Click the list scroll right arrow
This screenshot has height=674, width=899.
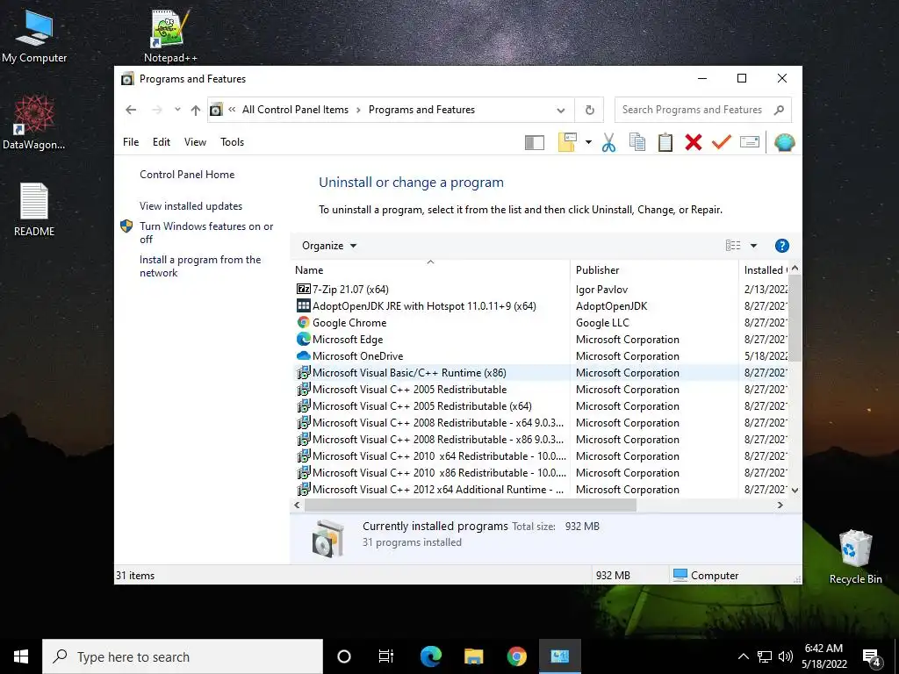tap(780, 505)
